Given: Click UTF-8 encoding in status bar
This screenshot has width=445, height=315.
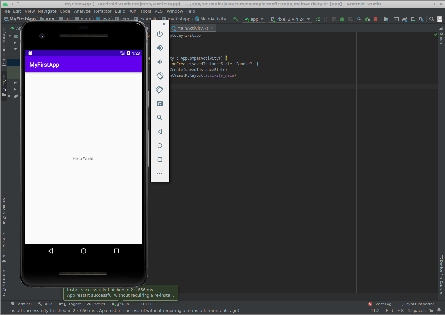Looking at the screenshot, I should point(398,311).
